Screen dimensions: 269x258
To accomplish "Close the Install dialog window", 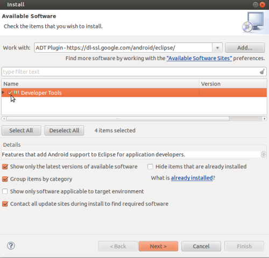I will coord(263,4).
